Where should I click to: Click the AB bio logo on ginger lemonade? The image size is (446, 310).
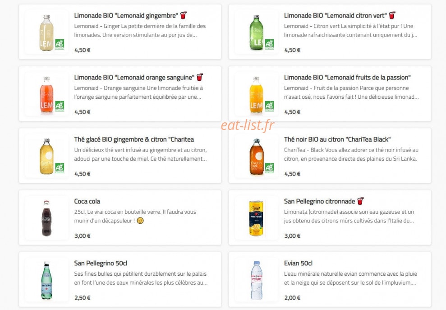point(60,44)
